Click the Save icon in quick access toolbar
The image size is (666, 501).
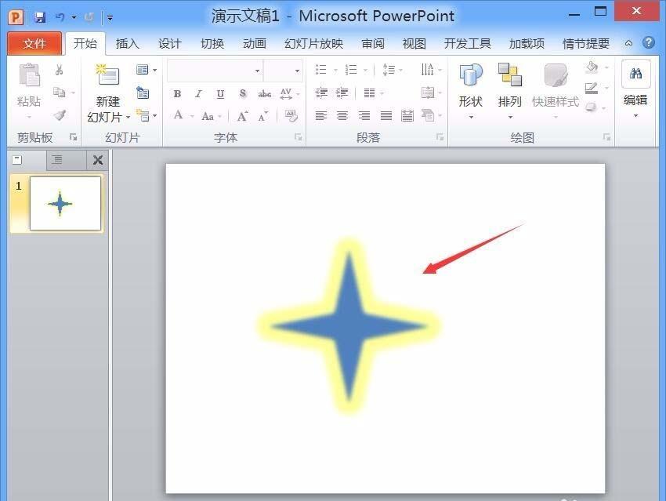[x=40, y=16]
